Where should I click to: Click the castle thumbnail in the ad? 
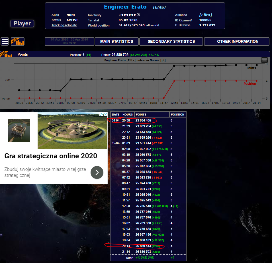click(x=19, y=130)
